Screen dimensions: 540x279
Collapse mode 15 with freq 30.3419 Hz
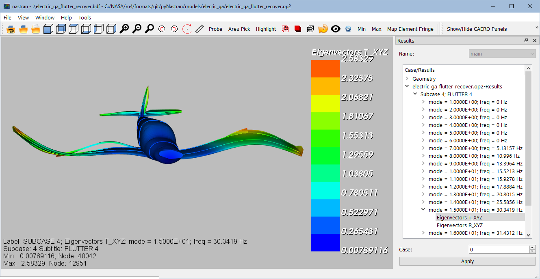[x=423, y=210]
